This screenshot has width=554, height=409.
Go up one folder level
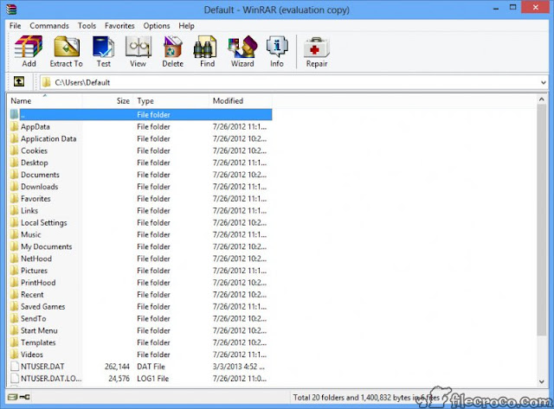pyautogui.click(x=19, y=82)
